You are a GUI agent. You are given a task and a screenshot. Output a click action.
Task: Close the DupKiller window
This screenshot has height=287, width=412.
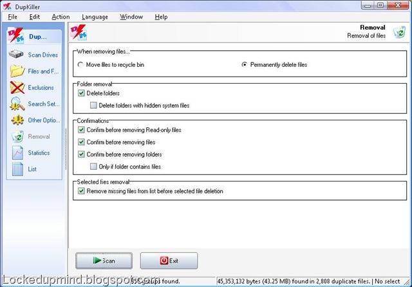398,5
